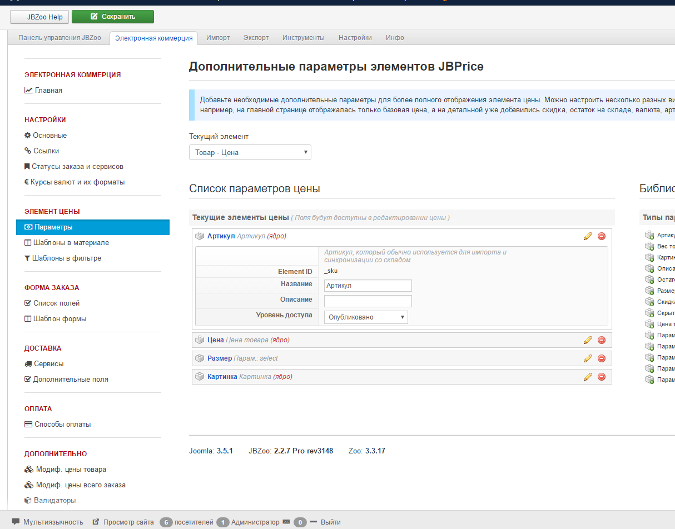Click the Название text field
This screenshot has height=529, width=675.
click(368, 286)
